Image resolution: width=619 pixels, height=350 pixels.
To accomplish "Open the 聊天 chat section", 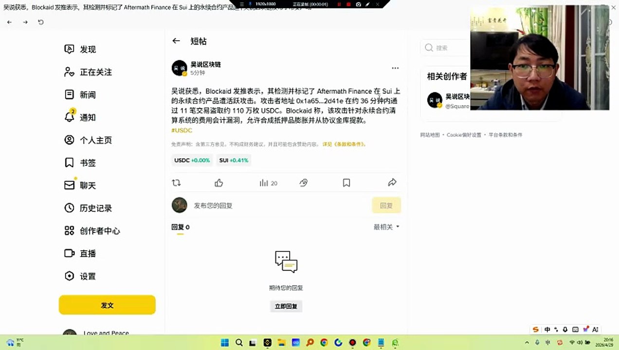I will (x=80, y=185).
